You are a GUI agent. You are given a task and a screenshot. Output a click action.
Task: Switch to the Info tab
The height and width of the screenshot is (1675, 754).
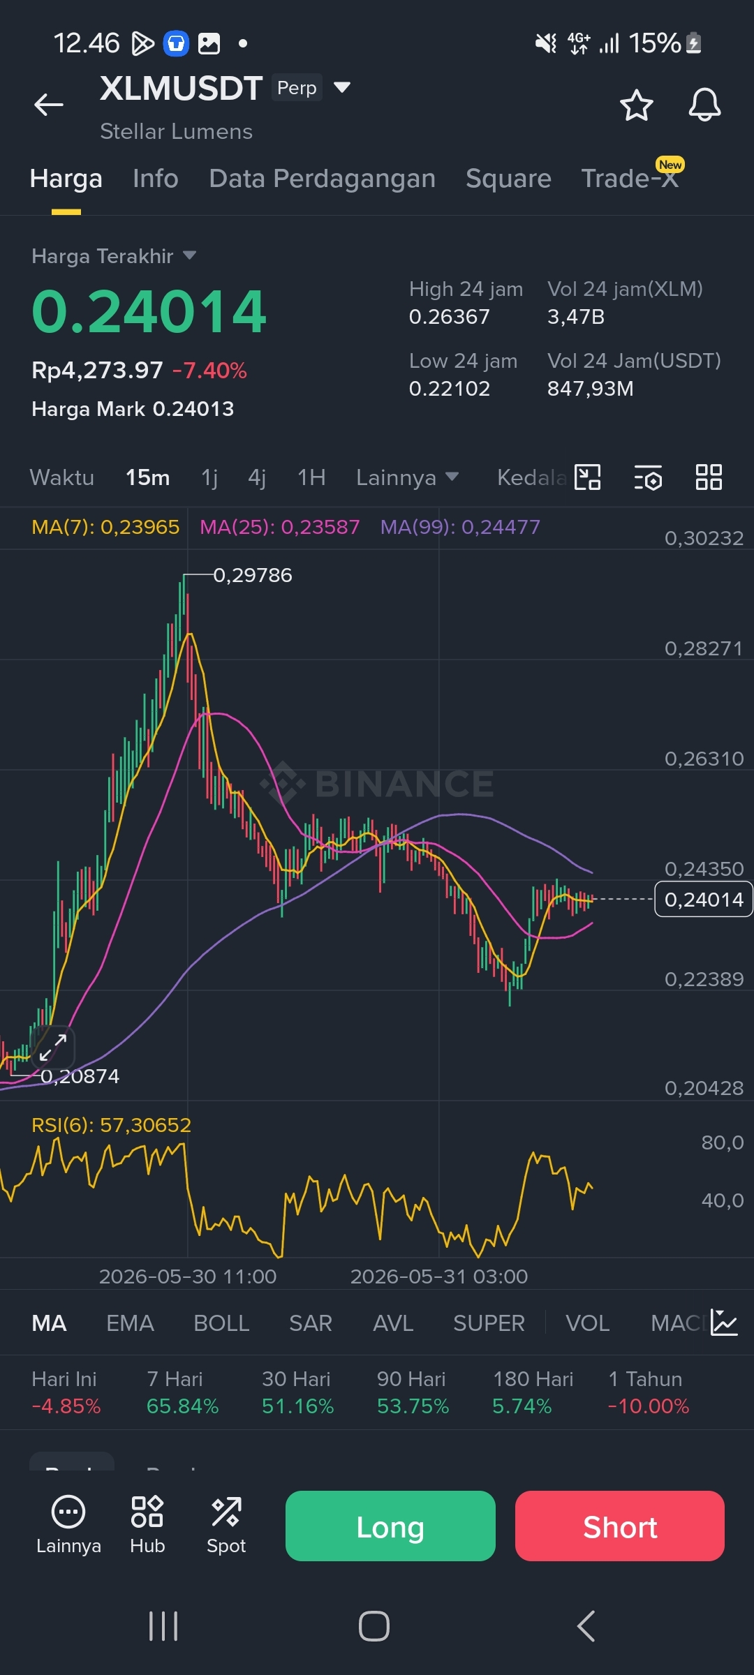[156, 179]
